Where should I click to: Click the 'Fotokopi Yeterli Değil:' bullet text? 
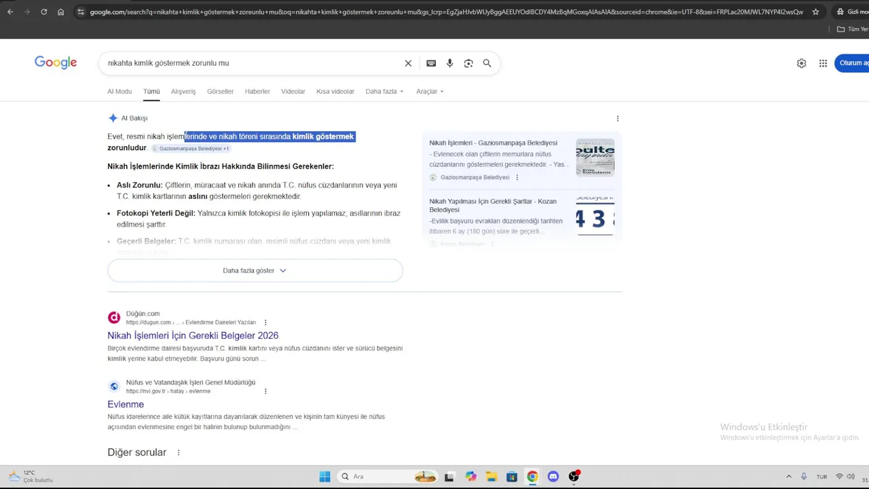(156, 213)
